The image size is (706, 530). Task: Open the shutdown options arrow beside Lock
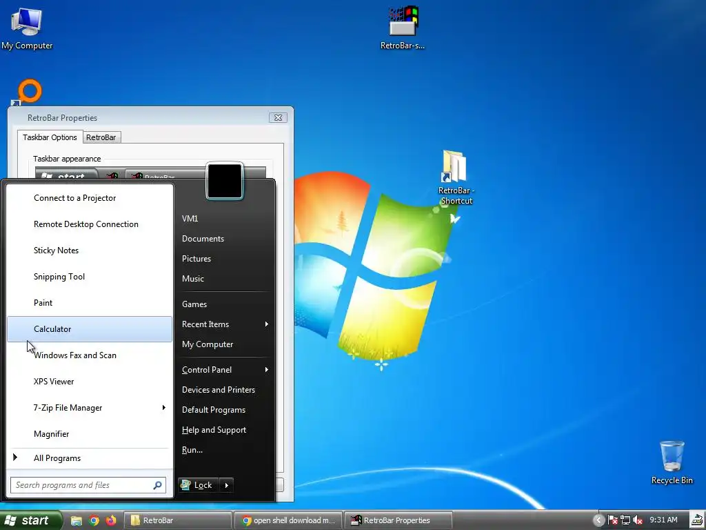pyautogui.click(x=226, y=485)
